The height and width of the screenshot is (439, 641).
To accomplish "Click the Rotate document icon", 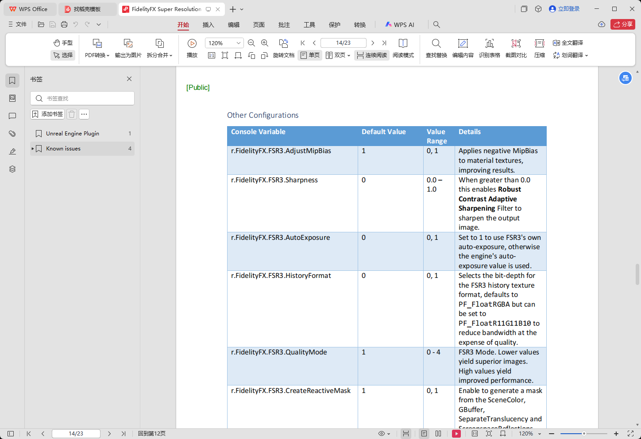I will (283, 43).
